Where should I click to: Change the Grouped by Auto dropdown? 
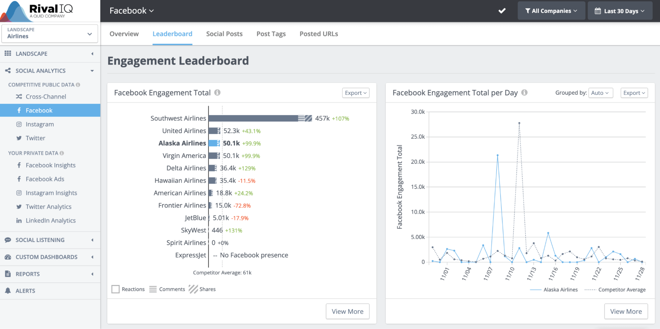601,93
